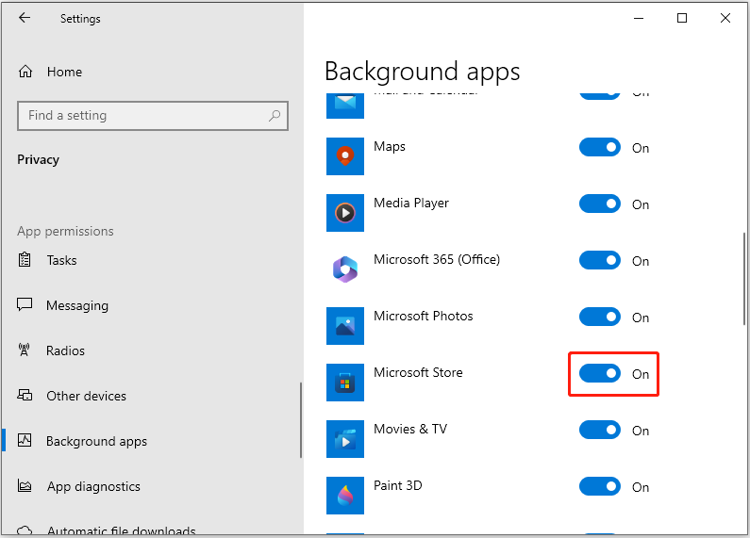Image resolution: width=750 pixels, height=538 pixels.
Task: Click the Privacy section heading
Action: (x=39, y=159)
